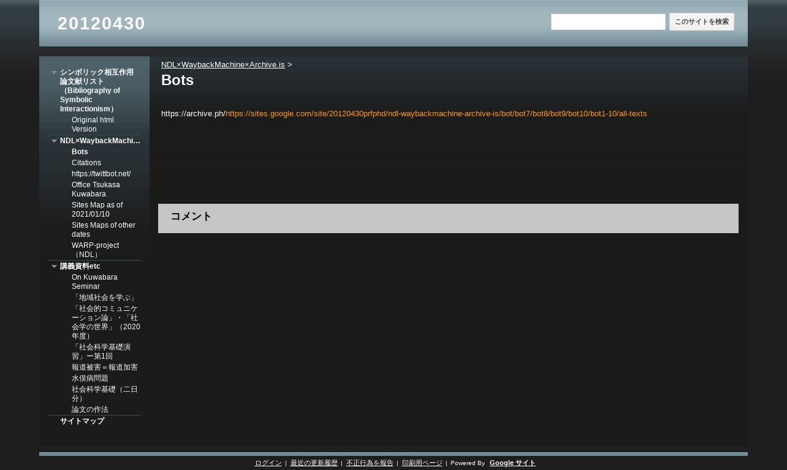
Task: Click the ログイン footer link
Action: pyautogui.click(x=268, y=463)
